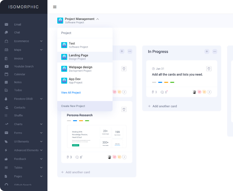This screenshot has height=191, width=233.
Task: Expand the Ecommerce submenu chevron
Action: pyautogui.click(x=41, y=41)
